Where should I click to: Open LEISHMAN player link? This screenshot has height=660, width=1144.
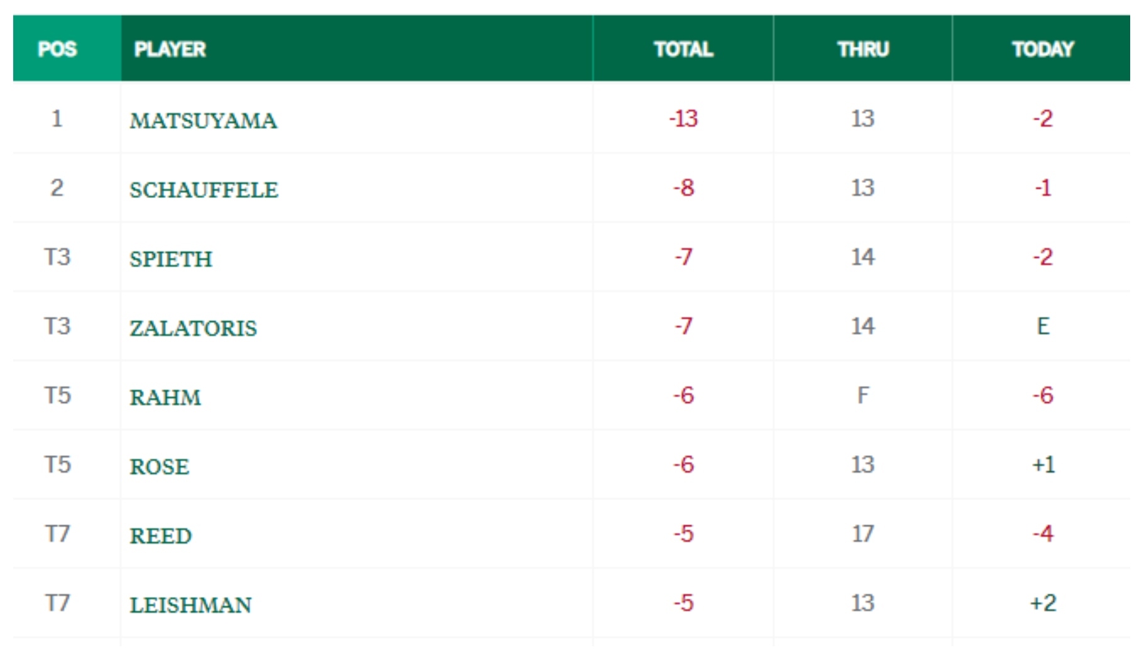190,604
